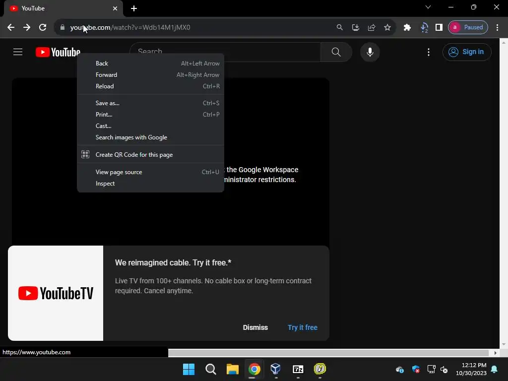Open Windows taskbar search
Image resolution: width=508 pixels, height=381 pixels.
pyautogui.click(x=210, y=369)
